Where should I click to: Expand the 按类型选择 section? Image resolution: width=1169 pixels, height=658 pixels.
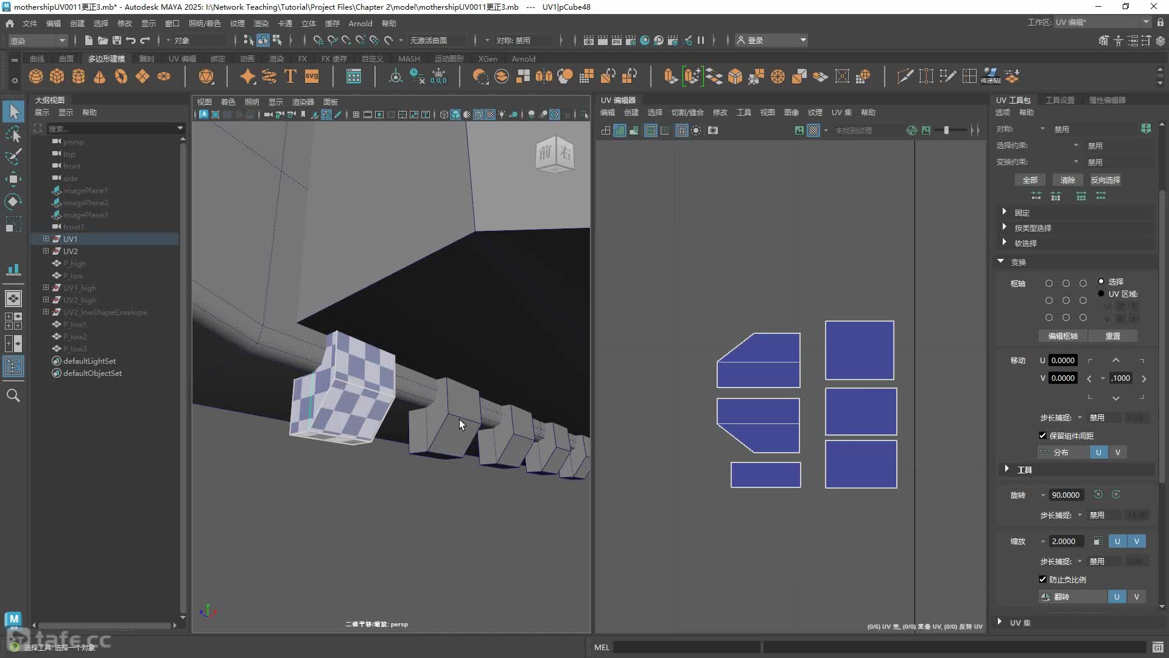pos(1004,227)
